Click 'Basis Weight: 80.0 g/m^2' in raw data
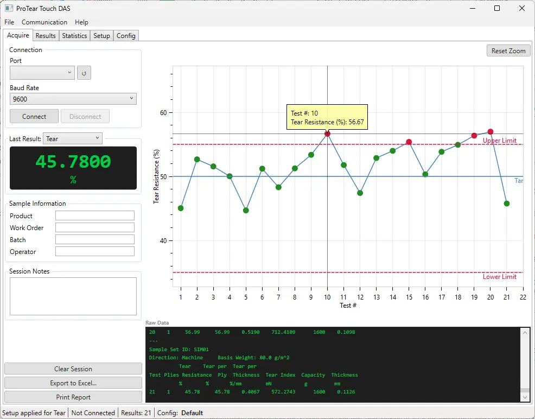The image size is (535, 419). click(253, 358)
